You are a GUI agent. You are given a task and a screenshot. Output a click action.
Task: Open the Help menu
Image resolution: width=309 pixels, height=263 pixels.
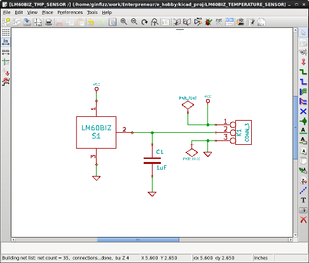(x=107, y=13)
